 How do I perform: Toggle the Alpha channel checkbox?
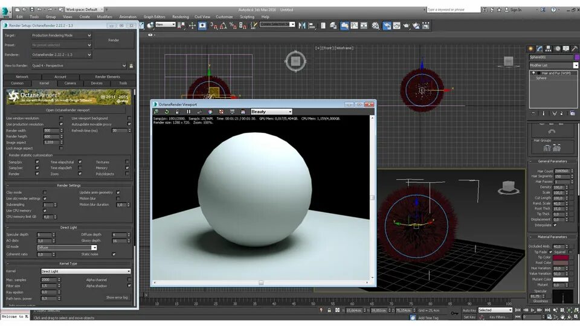coord(129,280)
